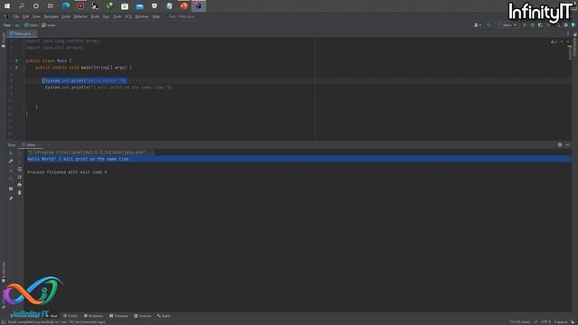This screenshot has height=325, width=578.
Task: Open the Edit menu
Action: [x=26, y=16]
